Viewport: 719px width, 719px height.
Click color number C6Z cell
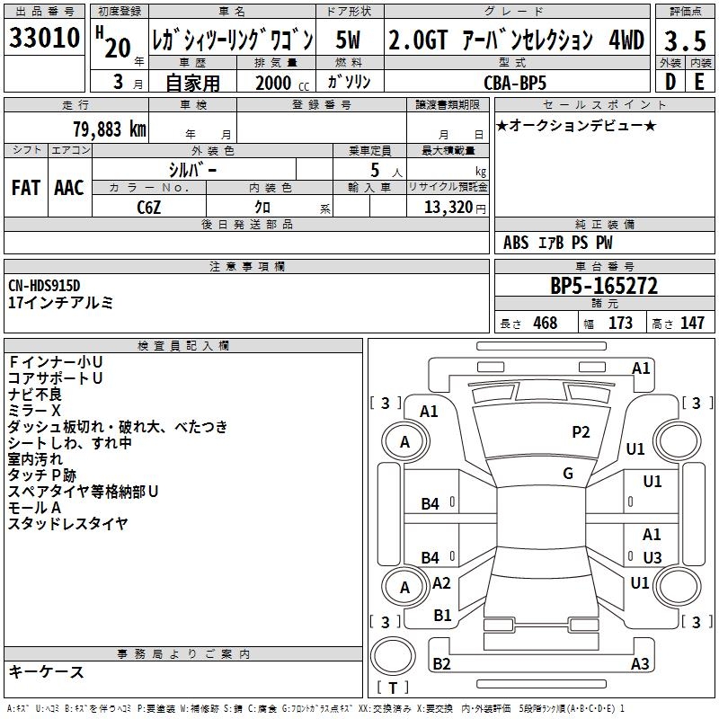149,207
